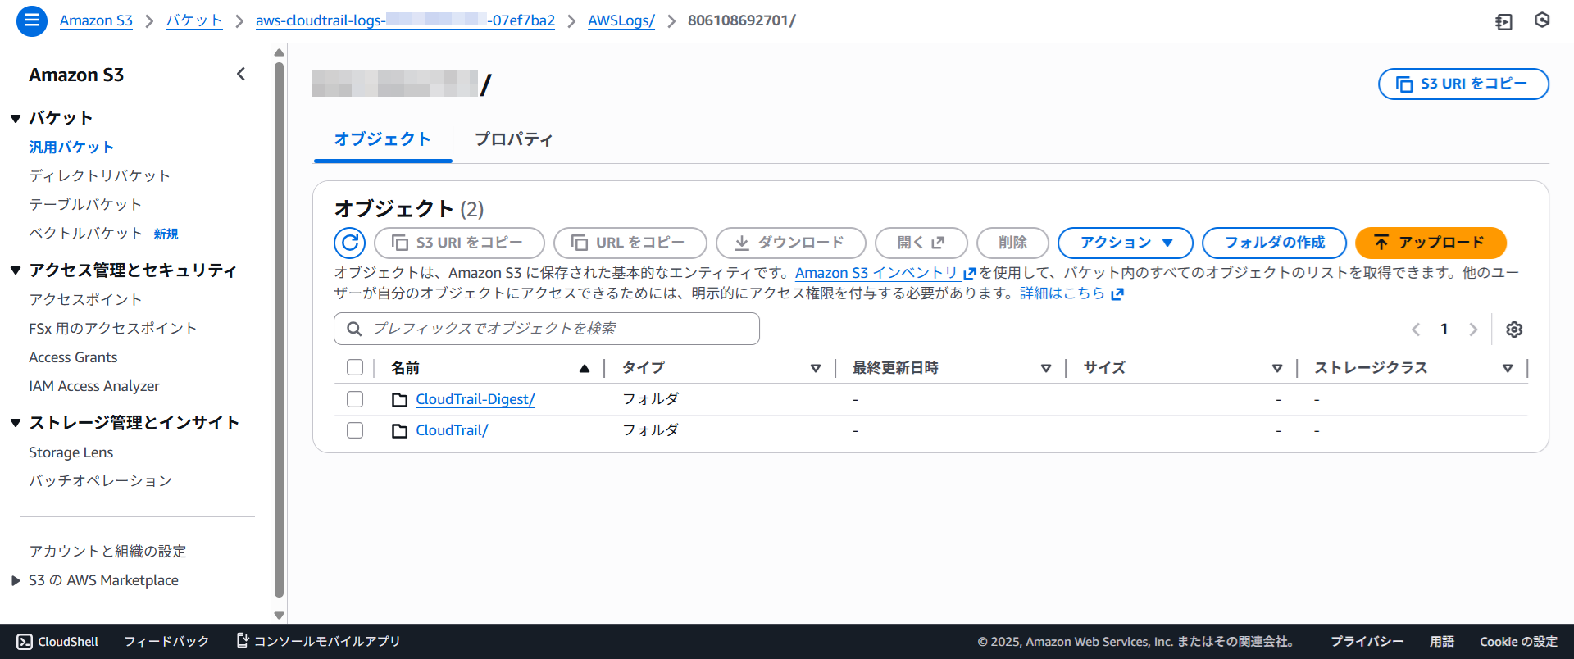Open the アクション dropdown menu
The height and width of the screenshot is (659, 1574).
click(x=1125, y=243)
